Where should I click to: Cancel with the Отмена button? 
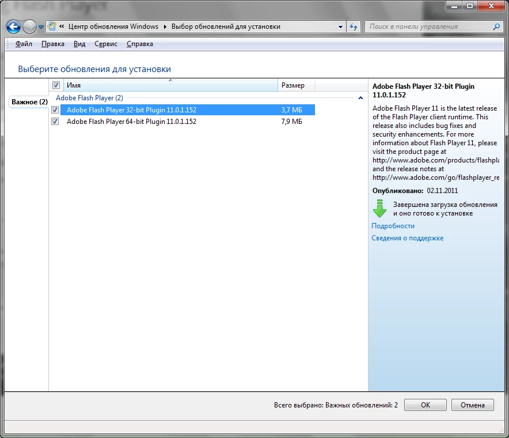pos(472,405)
